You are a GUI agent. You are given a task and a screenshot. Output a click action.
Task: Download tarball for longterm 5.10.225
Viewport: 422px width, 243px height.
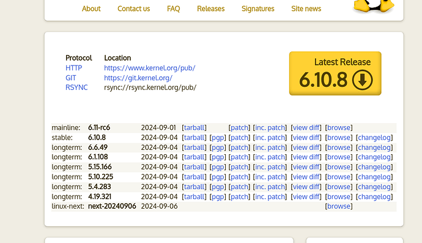(194, 177)
